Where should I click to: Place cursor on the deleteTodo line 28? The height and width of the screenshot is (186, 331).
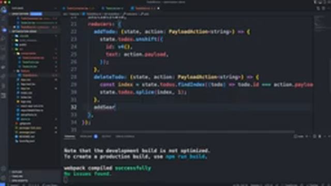tap(176, 77)
